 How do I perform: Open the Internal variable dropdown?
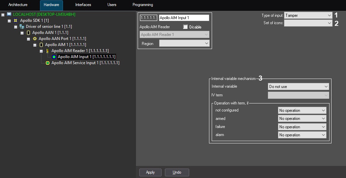click(298, 87)
